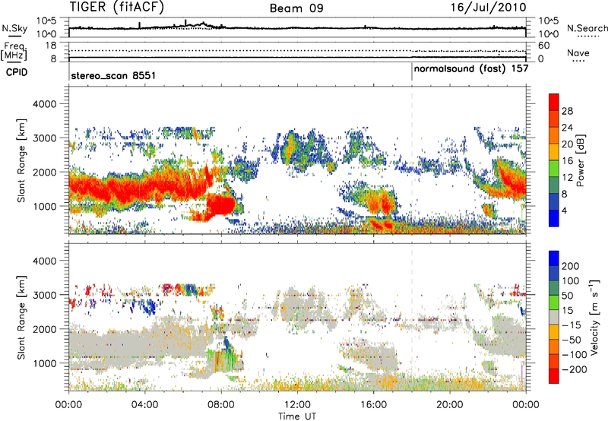Click the red bottom of the velocity colorbar
608x421 pixels.
[x=554, y=376]
